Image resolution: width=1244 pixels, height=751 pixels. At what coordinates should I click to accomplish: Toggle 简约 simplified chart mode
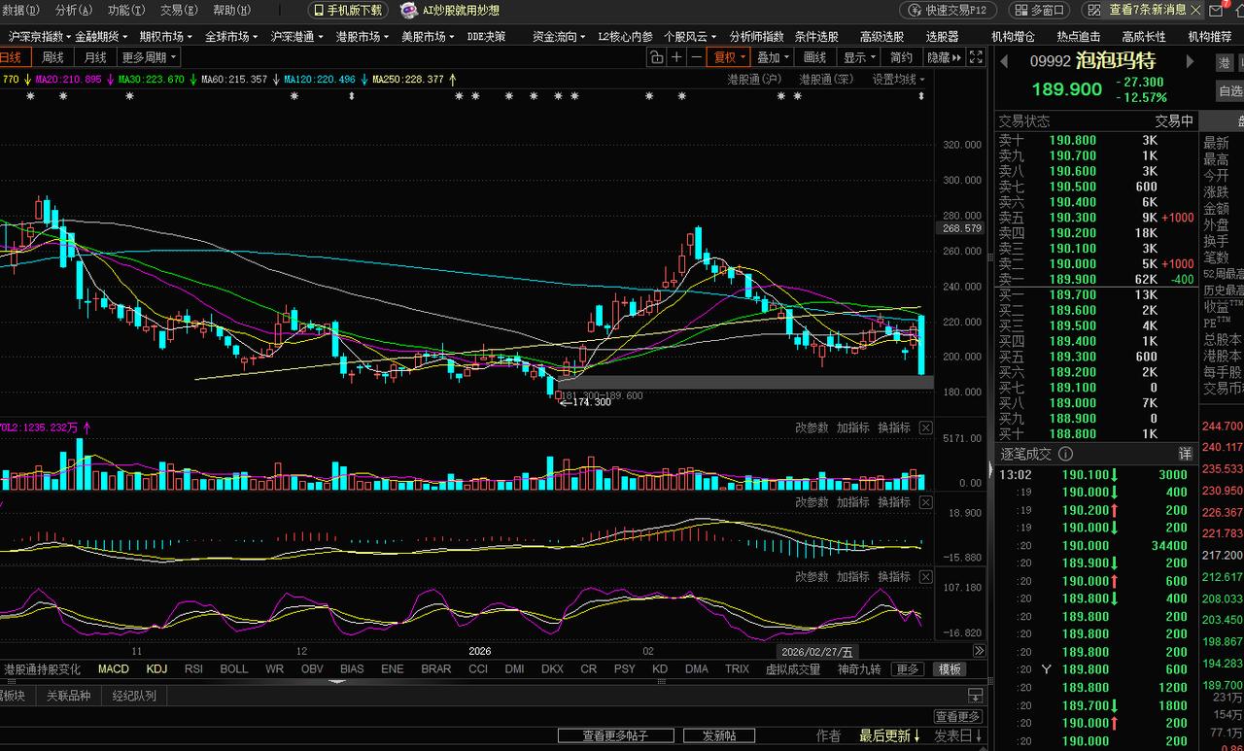click(902, 57)
